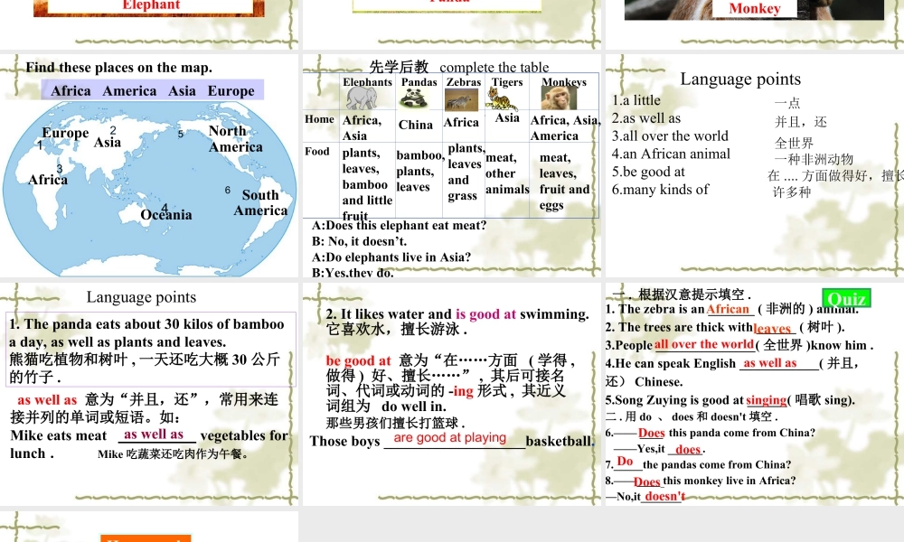Click the zebra picture in the table header

coord(463,98)
